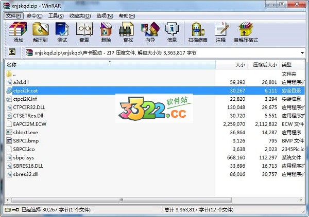
Task: Click the size value 668,160
Action: click(236, 157)
